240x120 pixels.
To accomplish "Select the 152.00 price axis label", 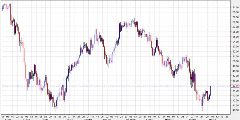I will pos(235,51).
